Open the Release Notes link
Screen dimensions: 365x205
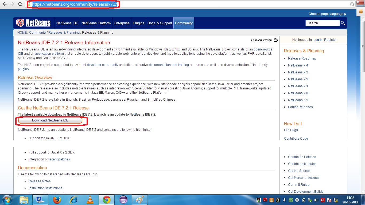coord(40,181)
